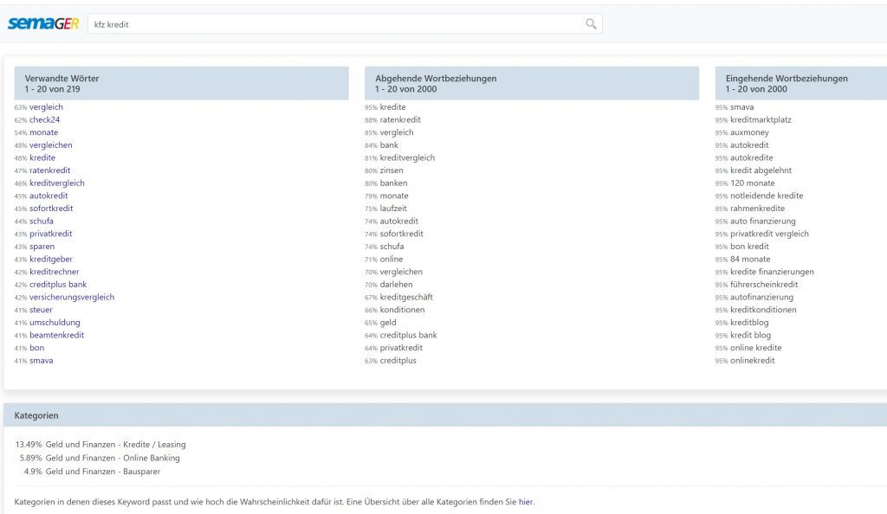Focus the search field containing 'kfz kredit'
Screen dimensions: 887x514
point(345,23)
